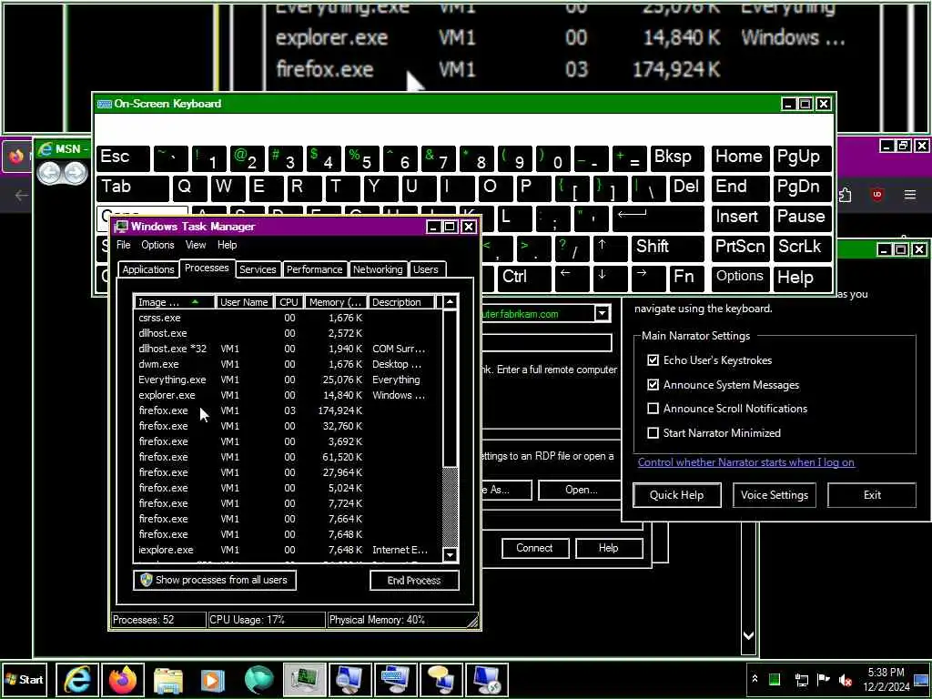Toggle Echo User's Keystrokes checkbox

[653, 360]
